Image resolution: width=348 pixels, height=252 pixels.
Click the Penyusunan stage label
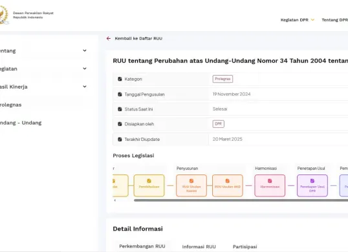pyautogui.click(x=188, y=169)
